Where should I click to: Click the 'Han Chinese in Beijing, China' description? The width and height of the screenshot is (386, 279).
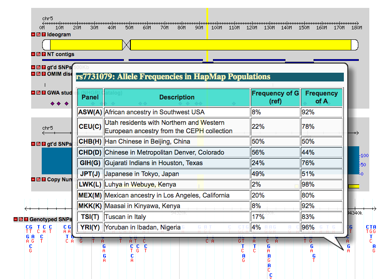[148, 141]
